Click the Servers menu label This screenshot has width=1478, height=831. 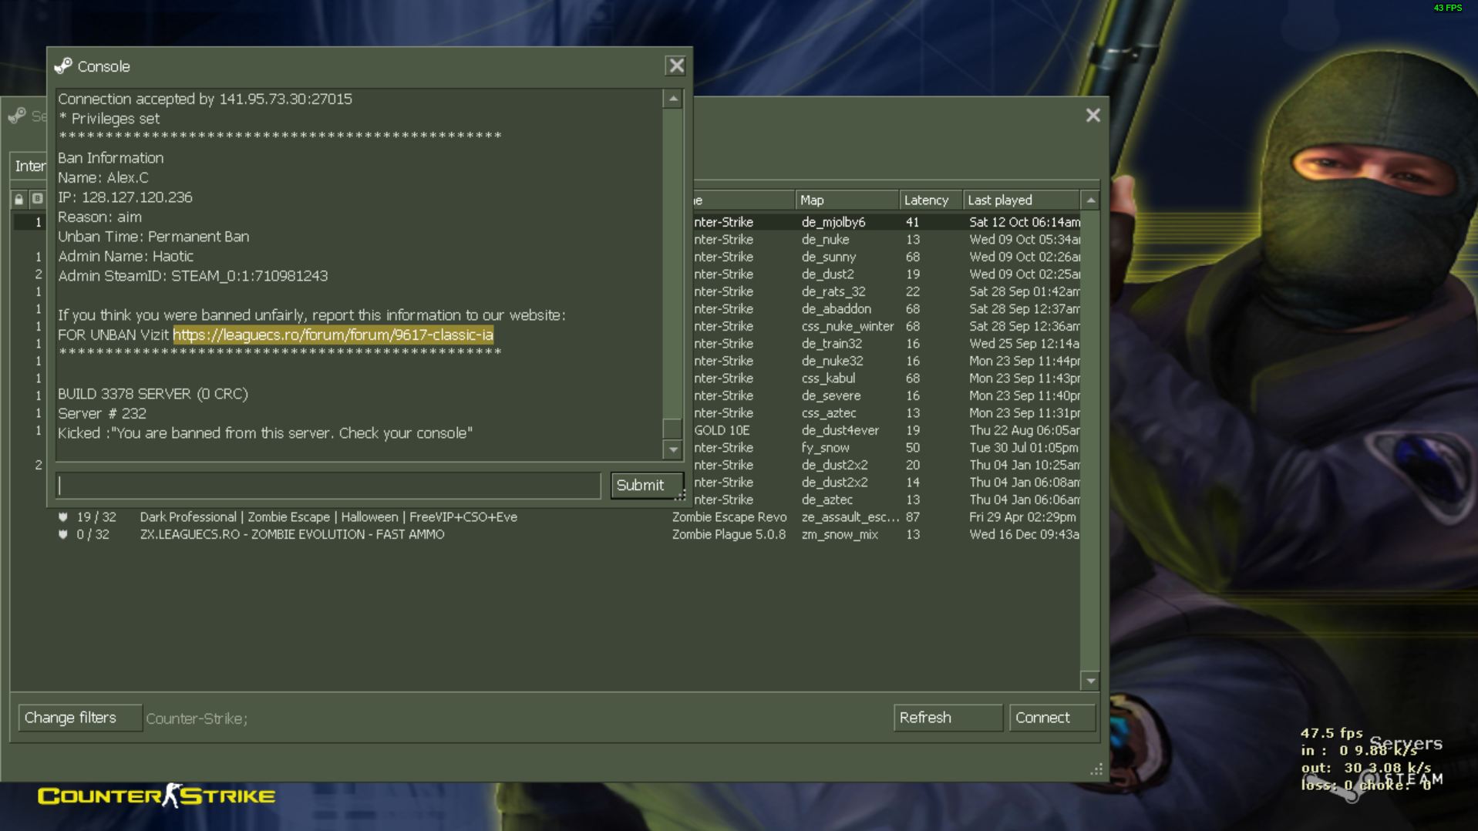[x=1406, y=744]
